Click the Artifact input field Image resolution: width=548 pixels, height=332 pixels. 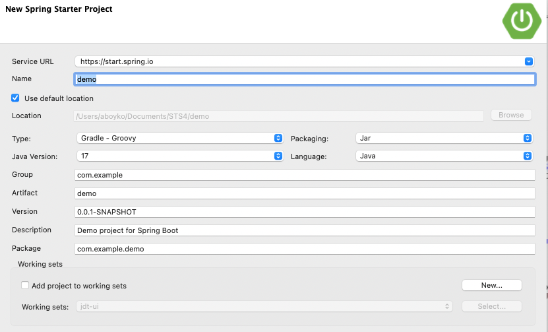point(303,193)
